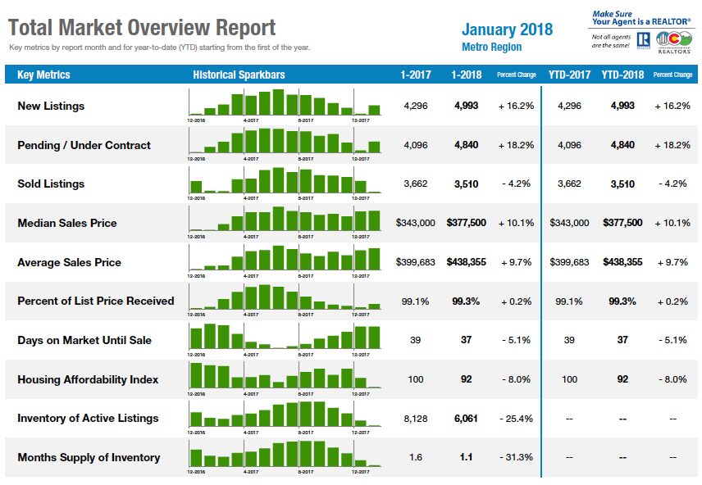Click the Total Market Overview Report title
Viewport: 702px width, 485px height.
coord(142,27)
